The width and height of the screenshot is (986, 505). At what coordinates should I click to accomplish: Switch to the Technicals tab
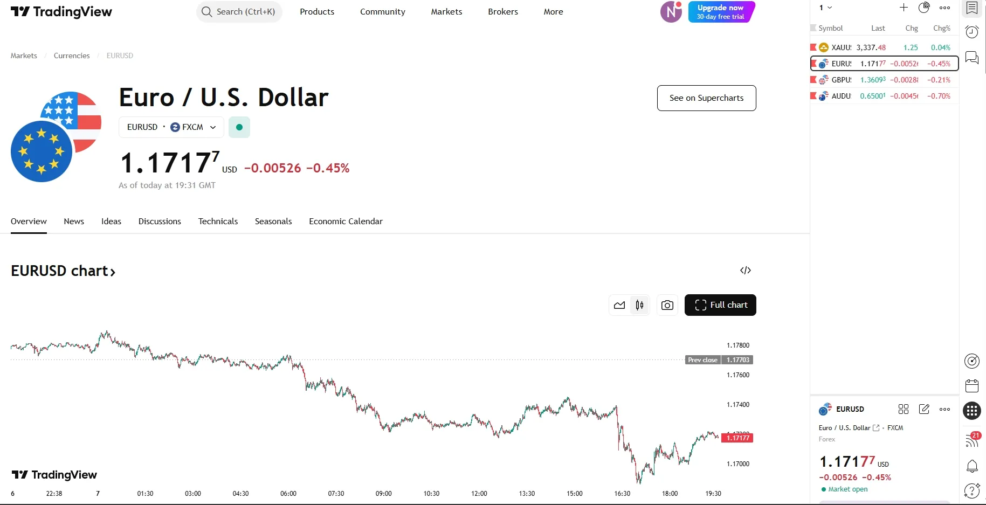(x=218, y=222)
